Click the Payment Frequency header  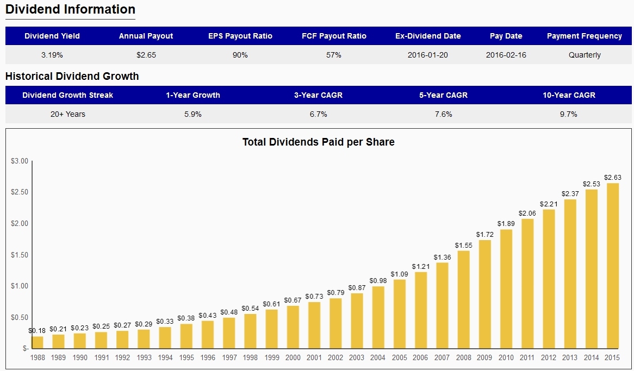(x=585, y=36)
